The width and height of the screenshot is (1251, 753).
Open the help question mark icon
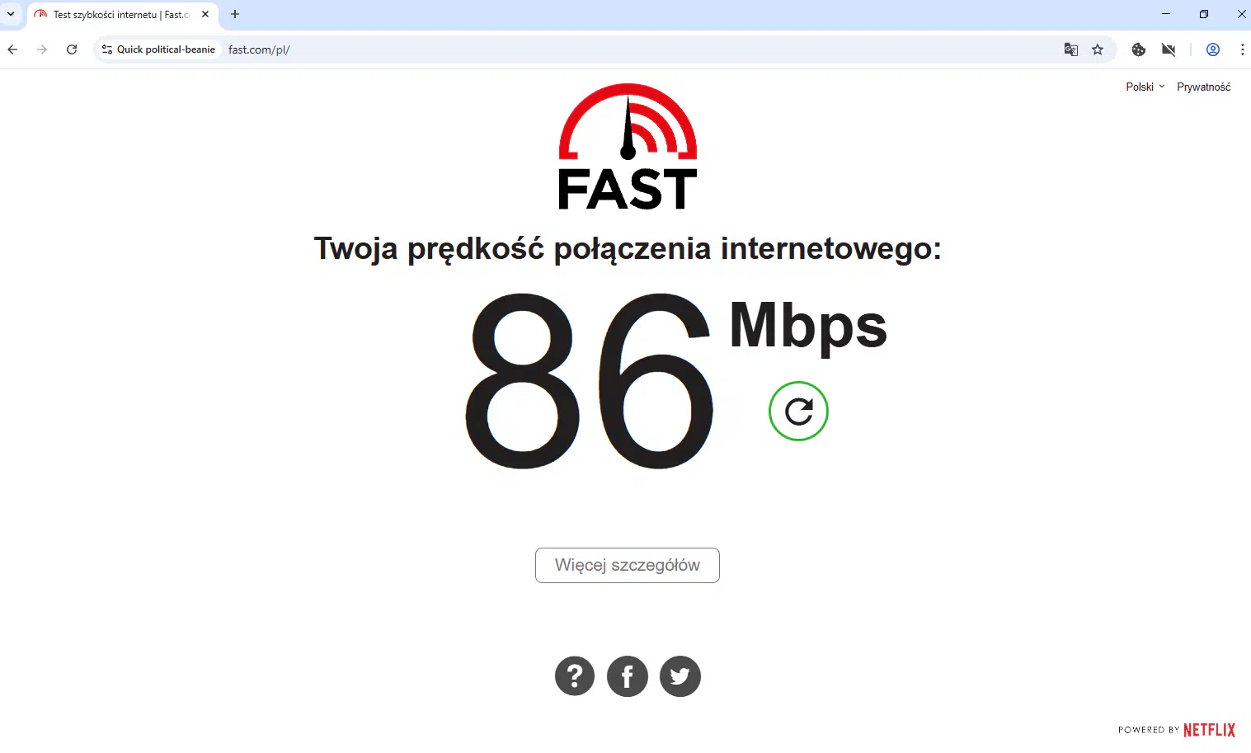coord(575,676)
